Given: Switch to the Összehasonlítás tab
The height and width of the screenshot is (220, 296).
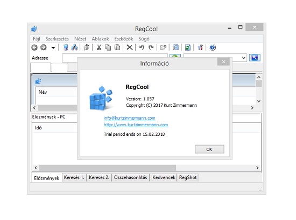Looking at the screenshot, I should point(130,177).
